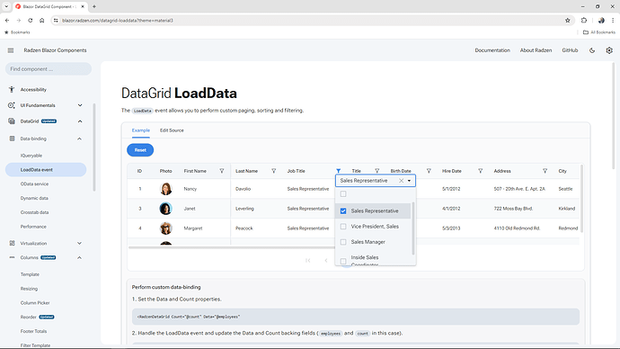Open theme settings gear icon

609,50
